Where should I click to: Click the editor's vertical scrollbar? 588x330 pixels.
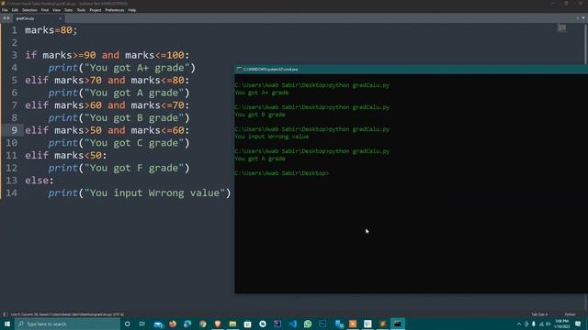pos(585,44)
